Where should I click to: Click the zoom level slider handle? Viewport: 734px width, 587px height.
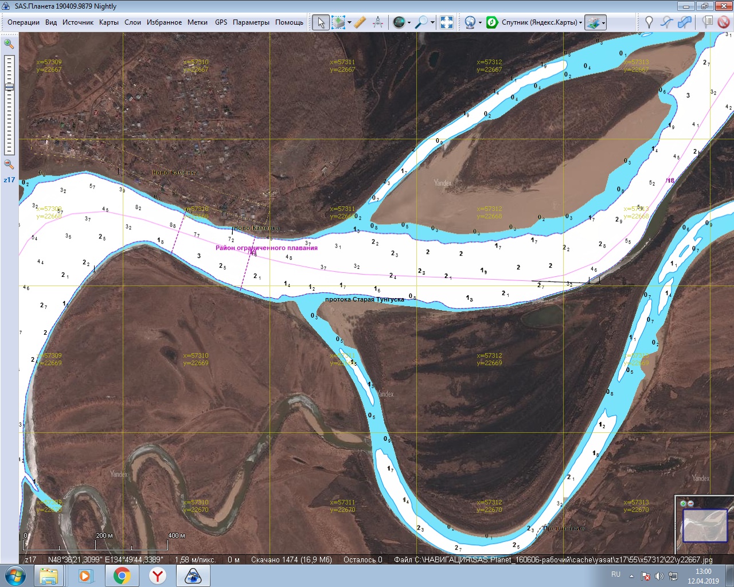[9, 87]
